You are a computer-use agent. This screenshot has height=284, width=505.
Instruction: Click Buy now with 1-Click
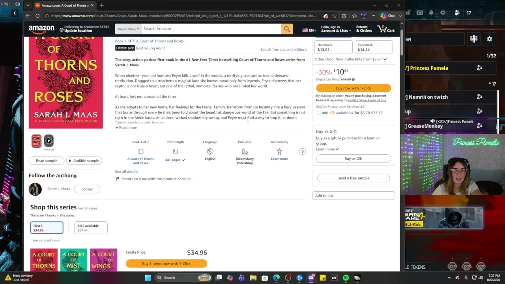point(353,88)
